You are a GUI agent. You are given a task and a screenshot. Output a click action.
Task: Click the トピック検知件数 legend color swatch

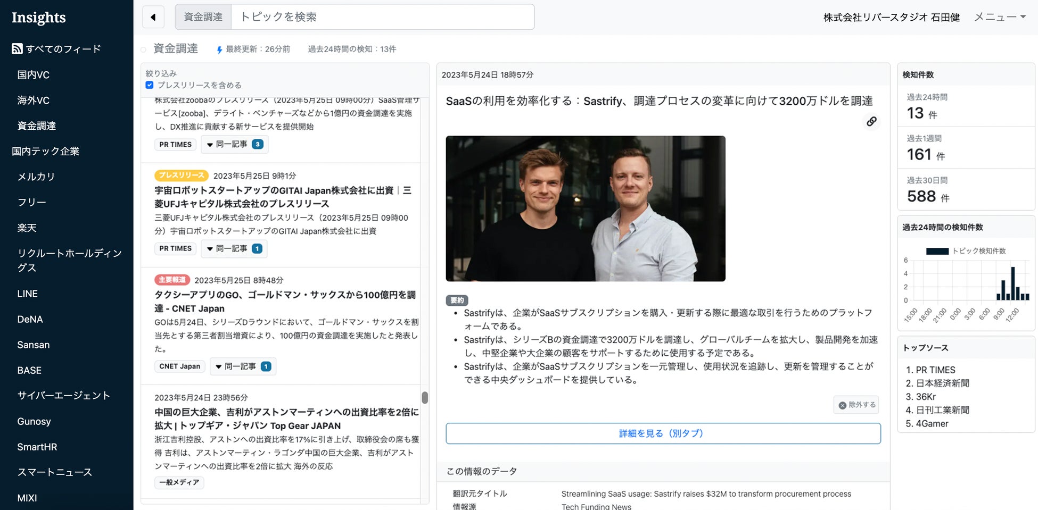point(937,252)
